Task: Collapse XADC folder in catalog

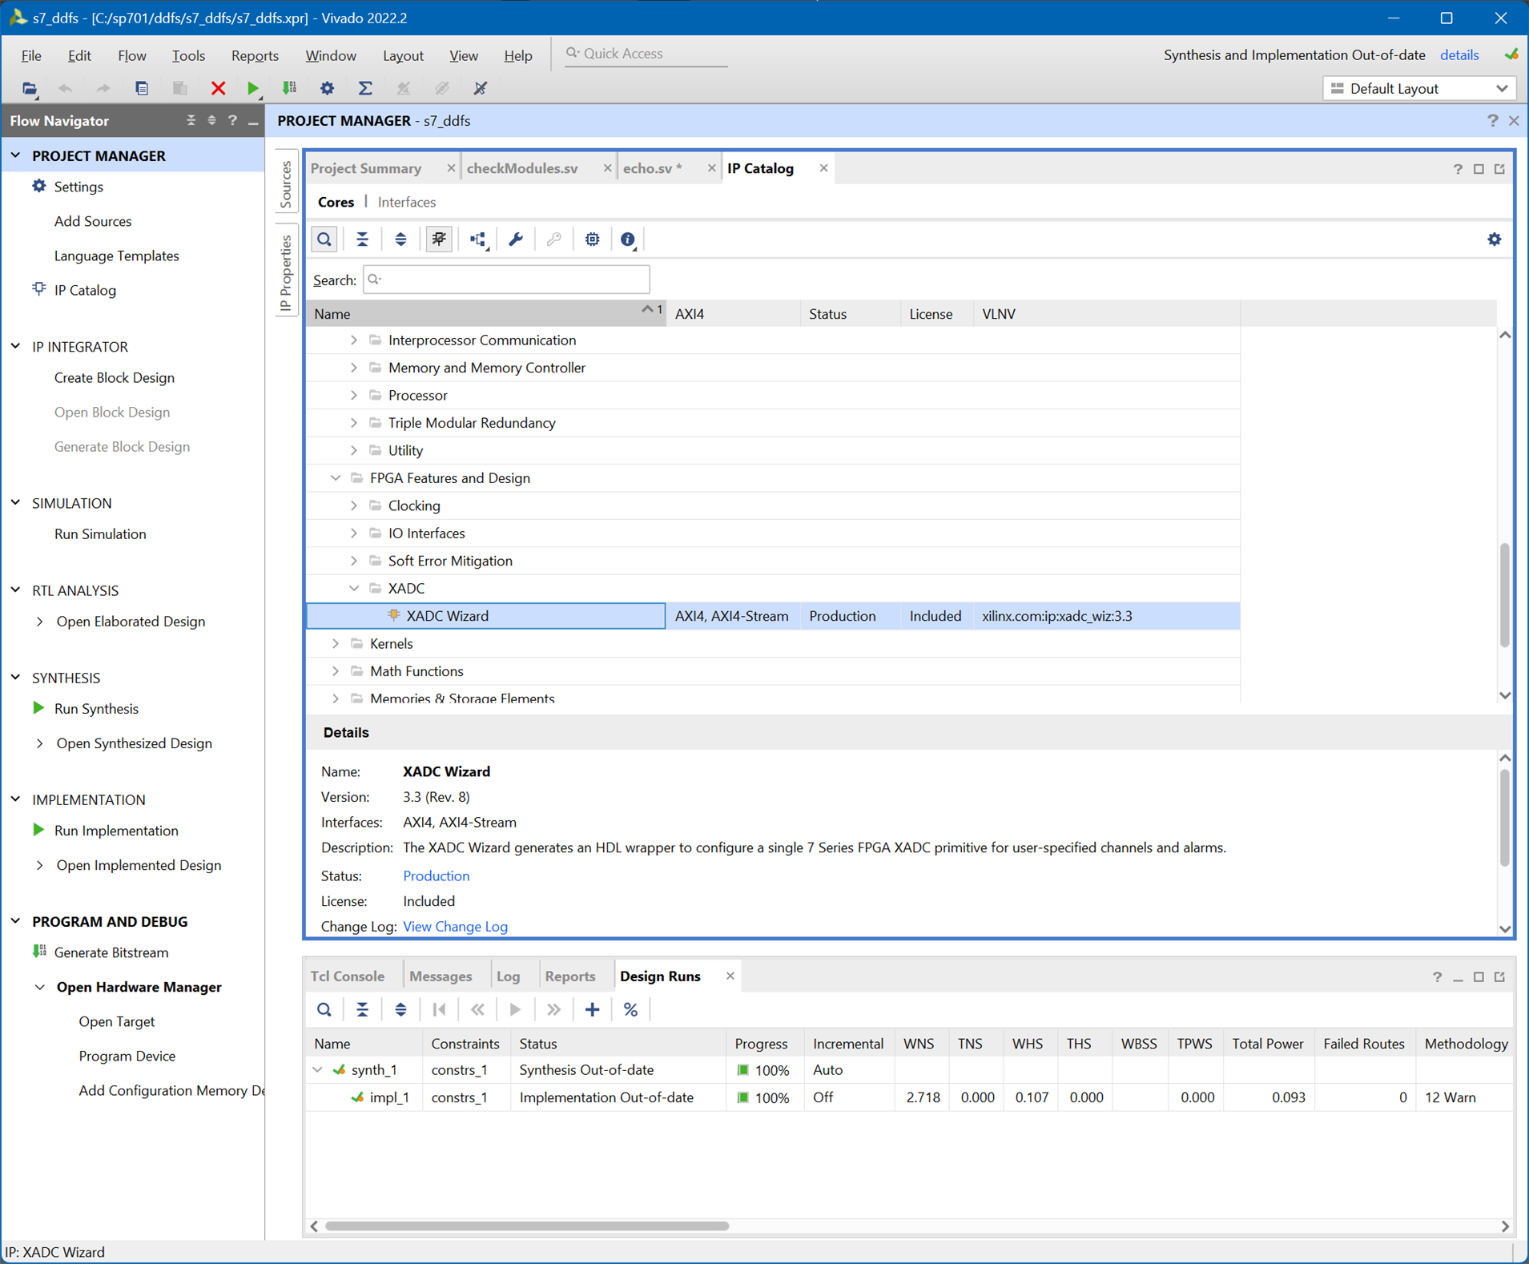Action: (354, 588)
